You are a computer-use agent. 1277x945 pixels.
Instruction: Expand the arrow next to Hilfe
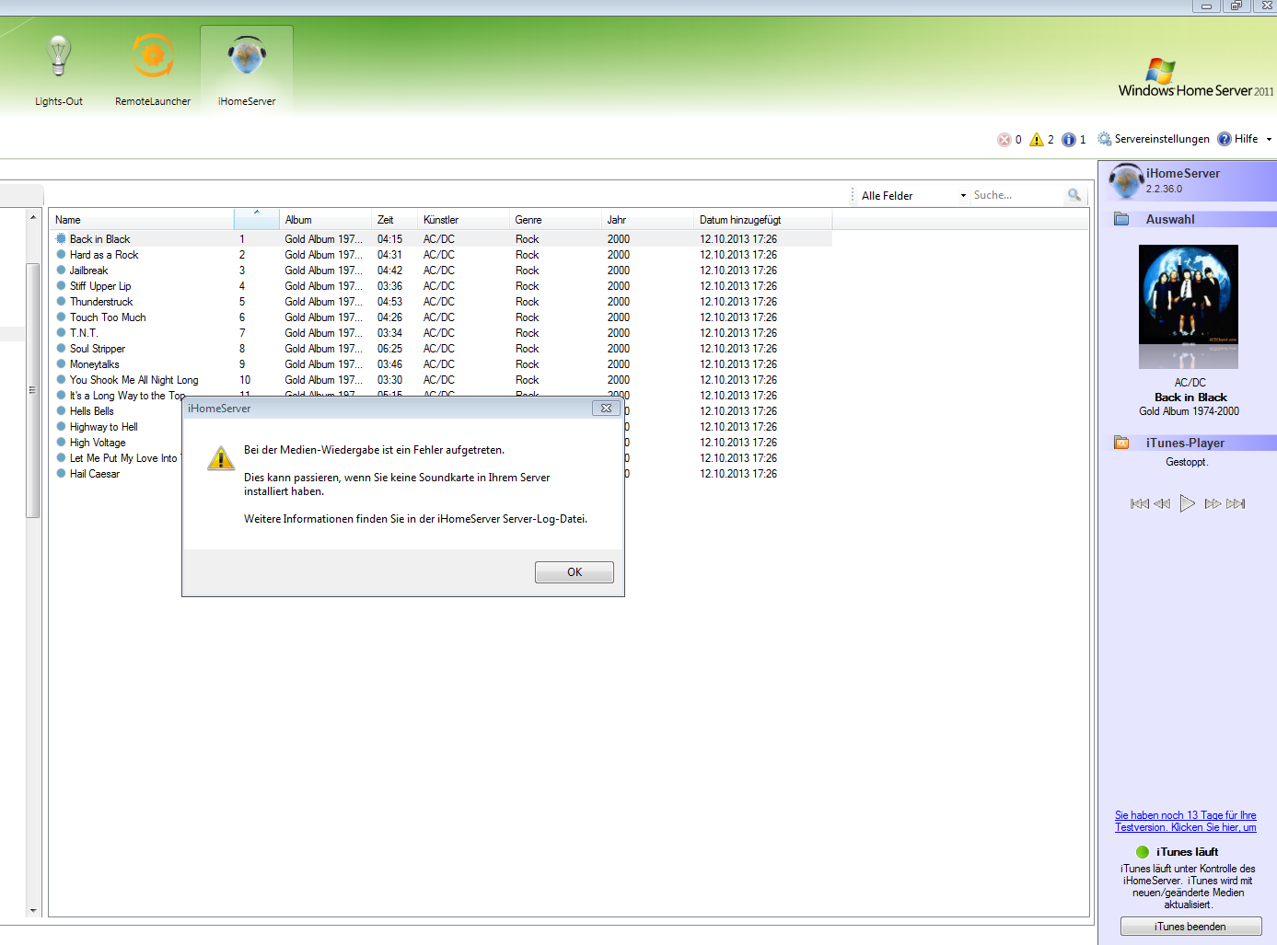[x=1269, y=140]
